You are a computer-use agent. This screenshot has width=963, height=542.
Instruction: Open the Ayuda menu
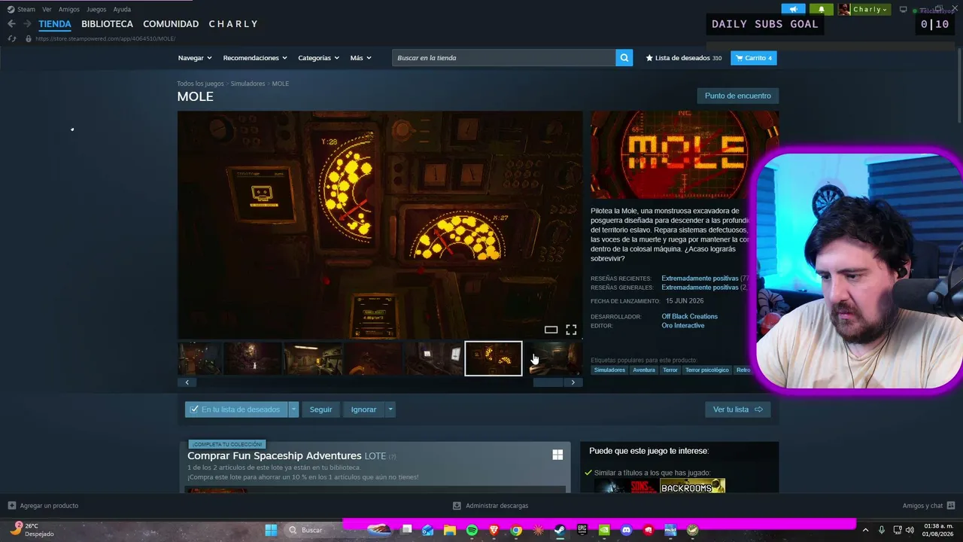click(x=122, y=9)
